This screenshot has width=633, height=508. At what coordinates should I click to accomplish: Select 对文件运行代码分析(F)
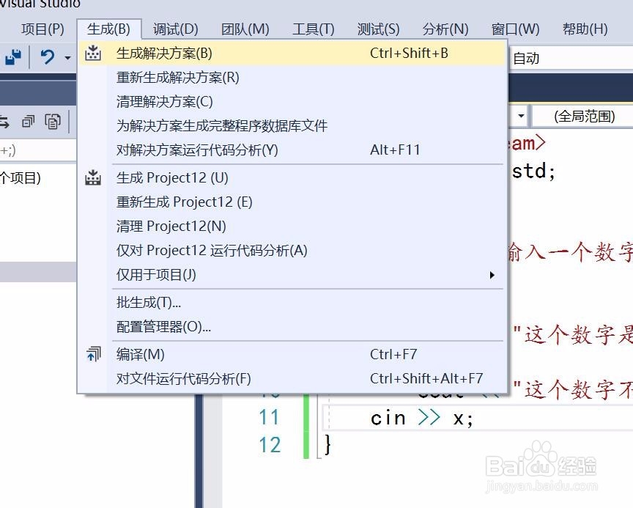pyautogui.click(x=292, y=378)
